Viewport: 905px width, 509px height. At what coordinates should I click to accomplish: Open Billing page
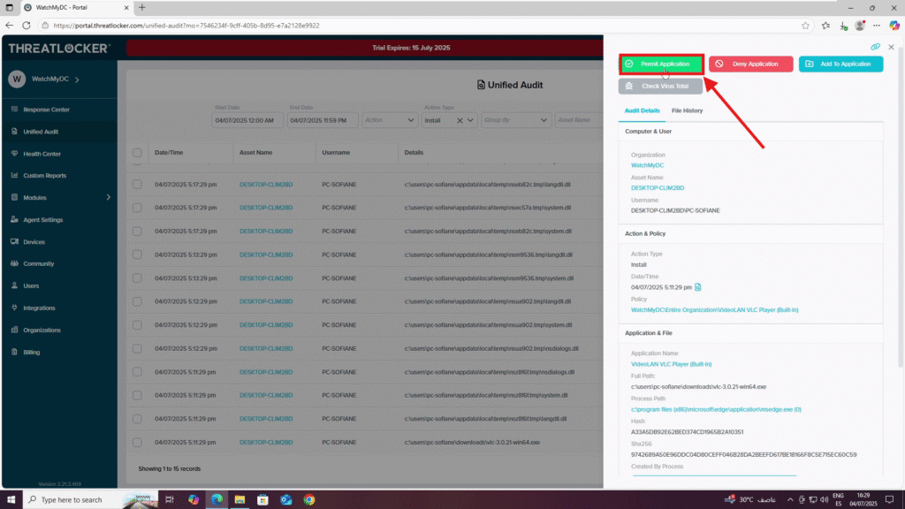[31, 352]
